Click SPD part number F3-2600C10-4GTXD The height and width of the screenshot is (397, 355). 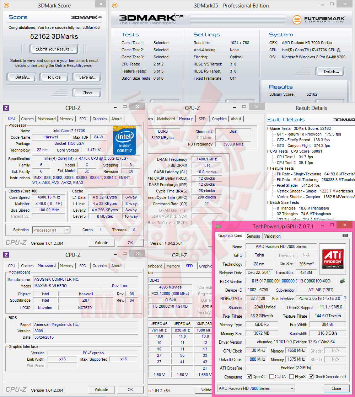[x=170, y=306]
